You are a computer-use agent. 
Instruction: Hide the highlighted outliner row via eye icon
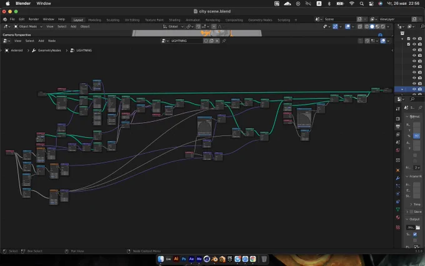pos(414,89)
